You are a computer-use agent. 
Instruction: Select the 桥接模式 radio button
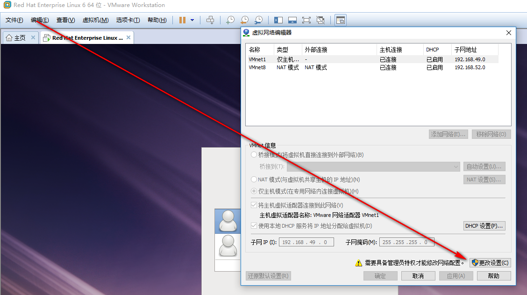(254, 155)
